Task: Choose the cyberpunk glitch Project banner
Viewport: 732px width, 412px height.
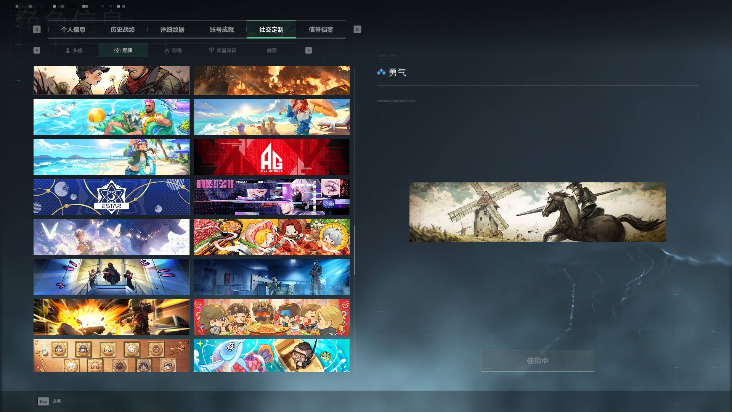Action: tap(271, 197)
